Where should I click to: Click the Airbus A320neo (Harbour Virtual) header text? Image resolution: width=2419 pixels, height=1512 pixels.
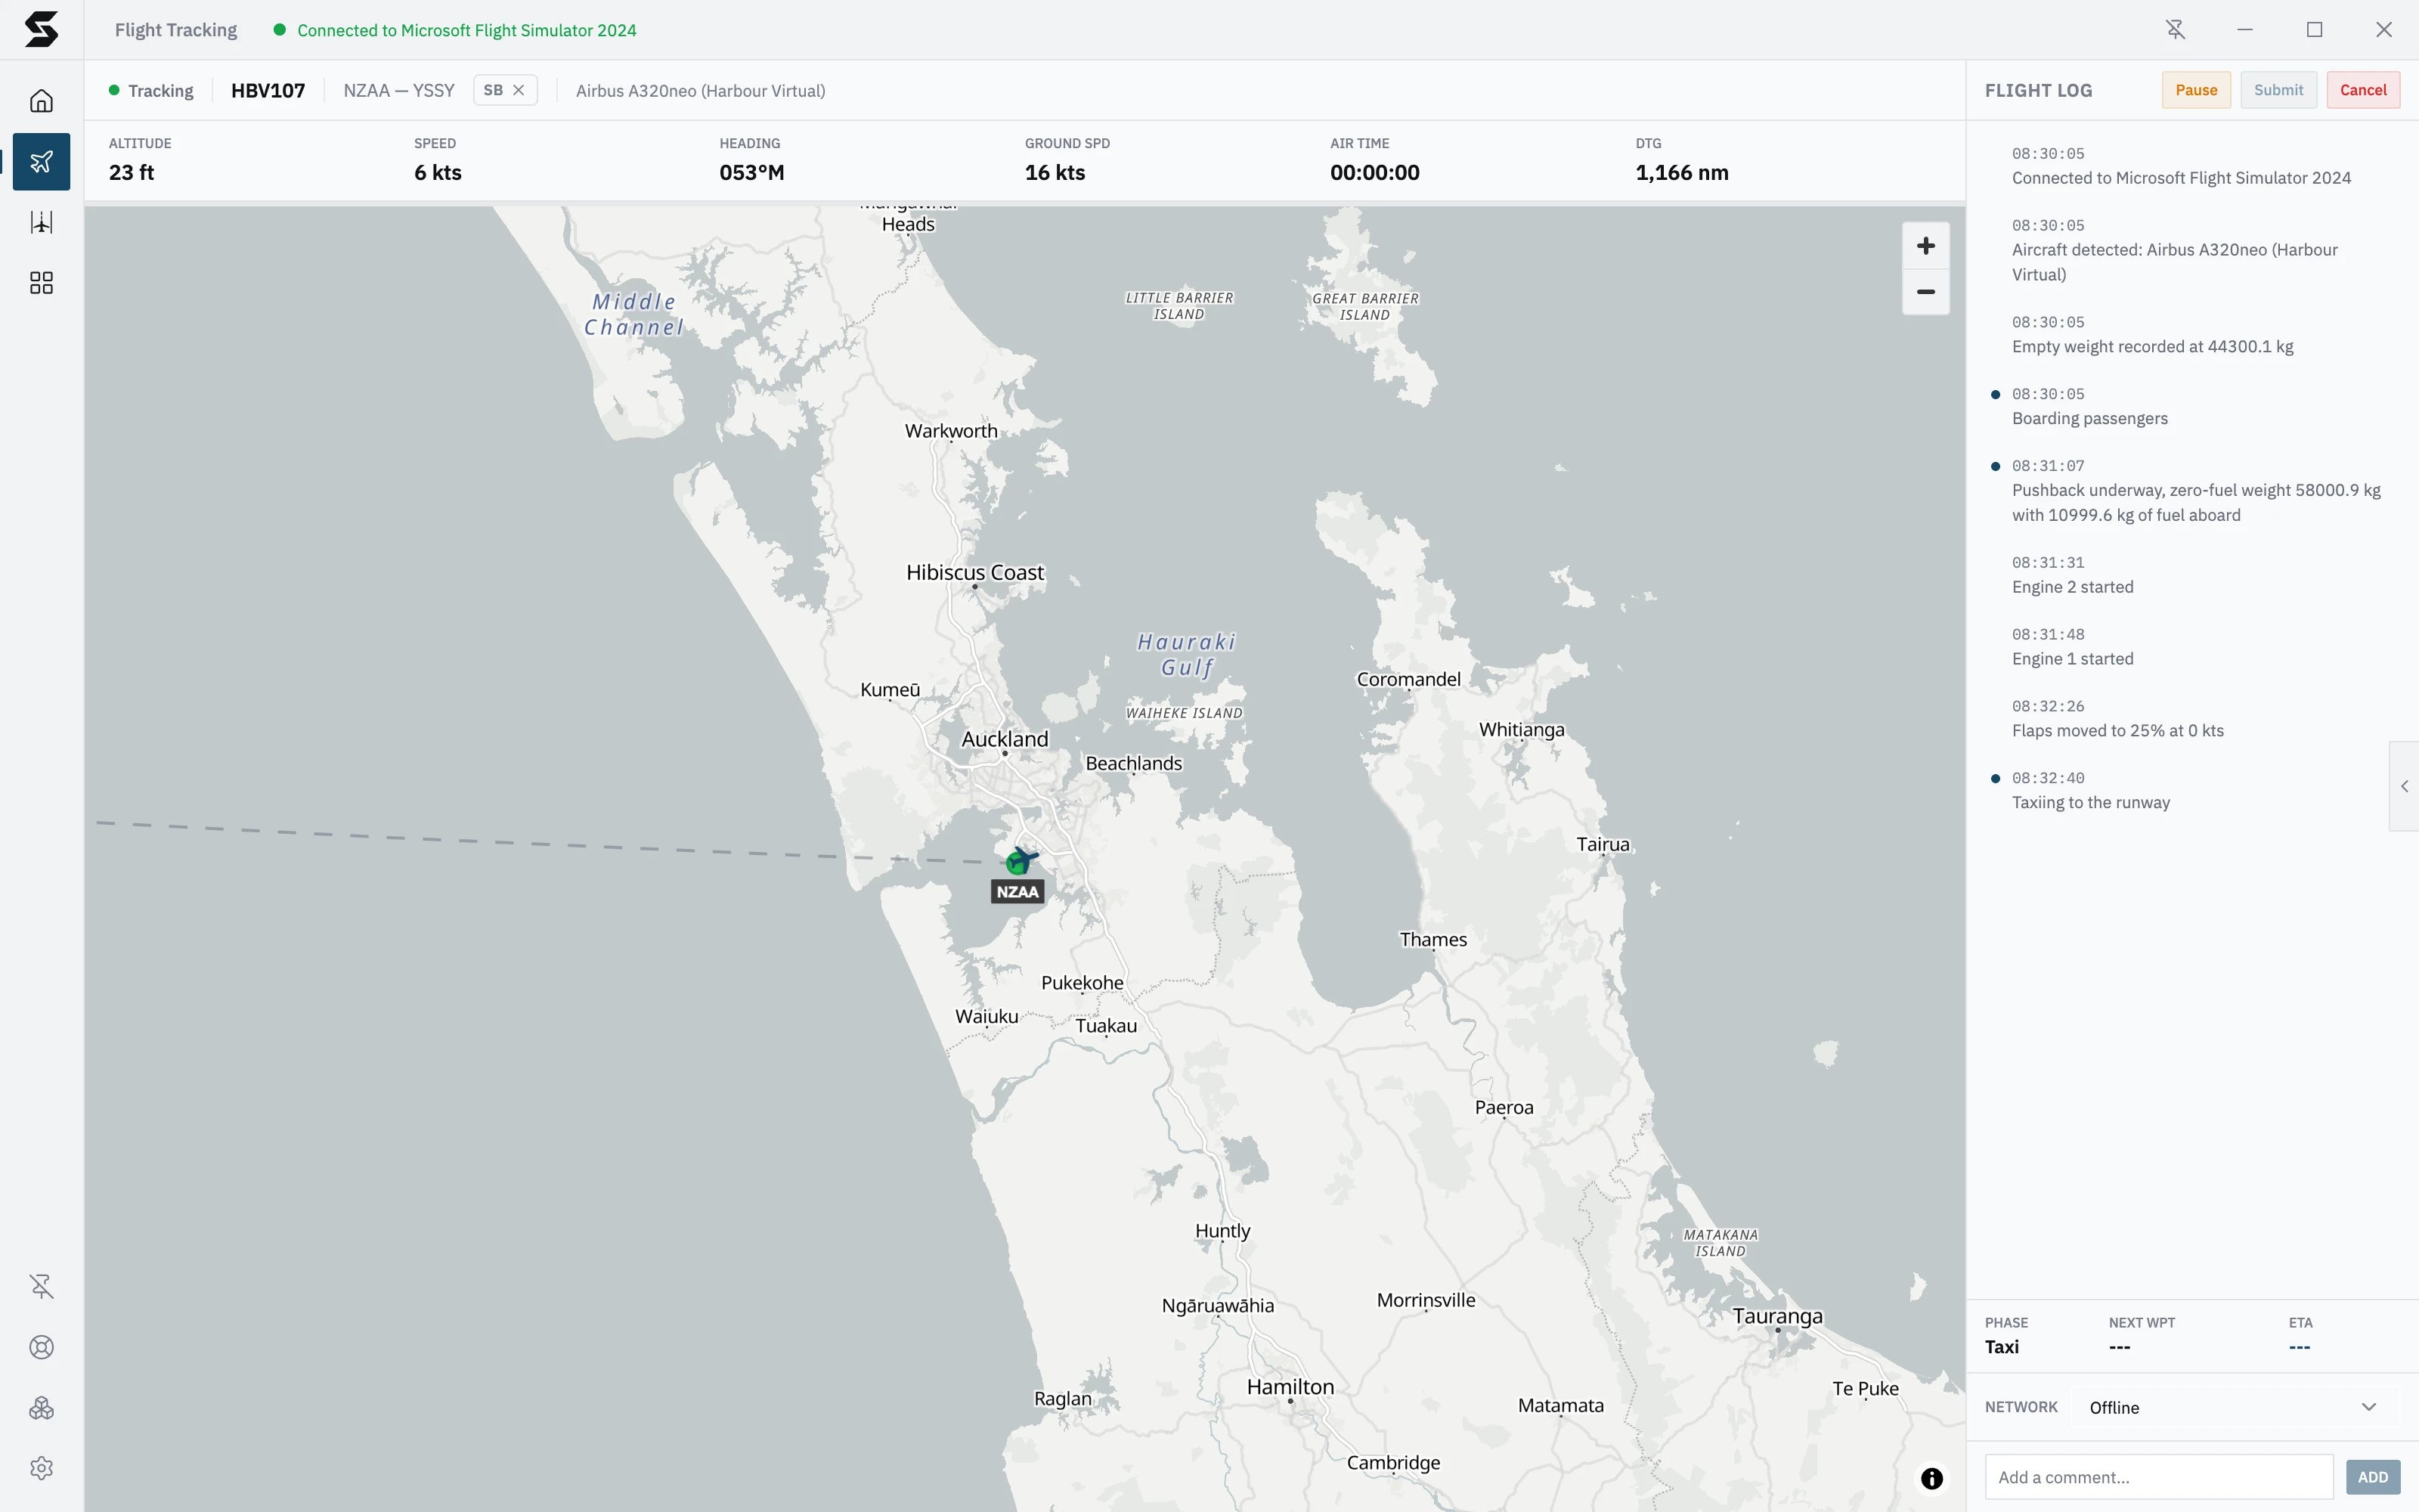click(x=701, y=90)
